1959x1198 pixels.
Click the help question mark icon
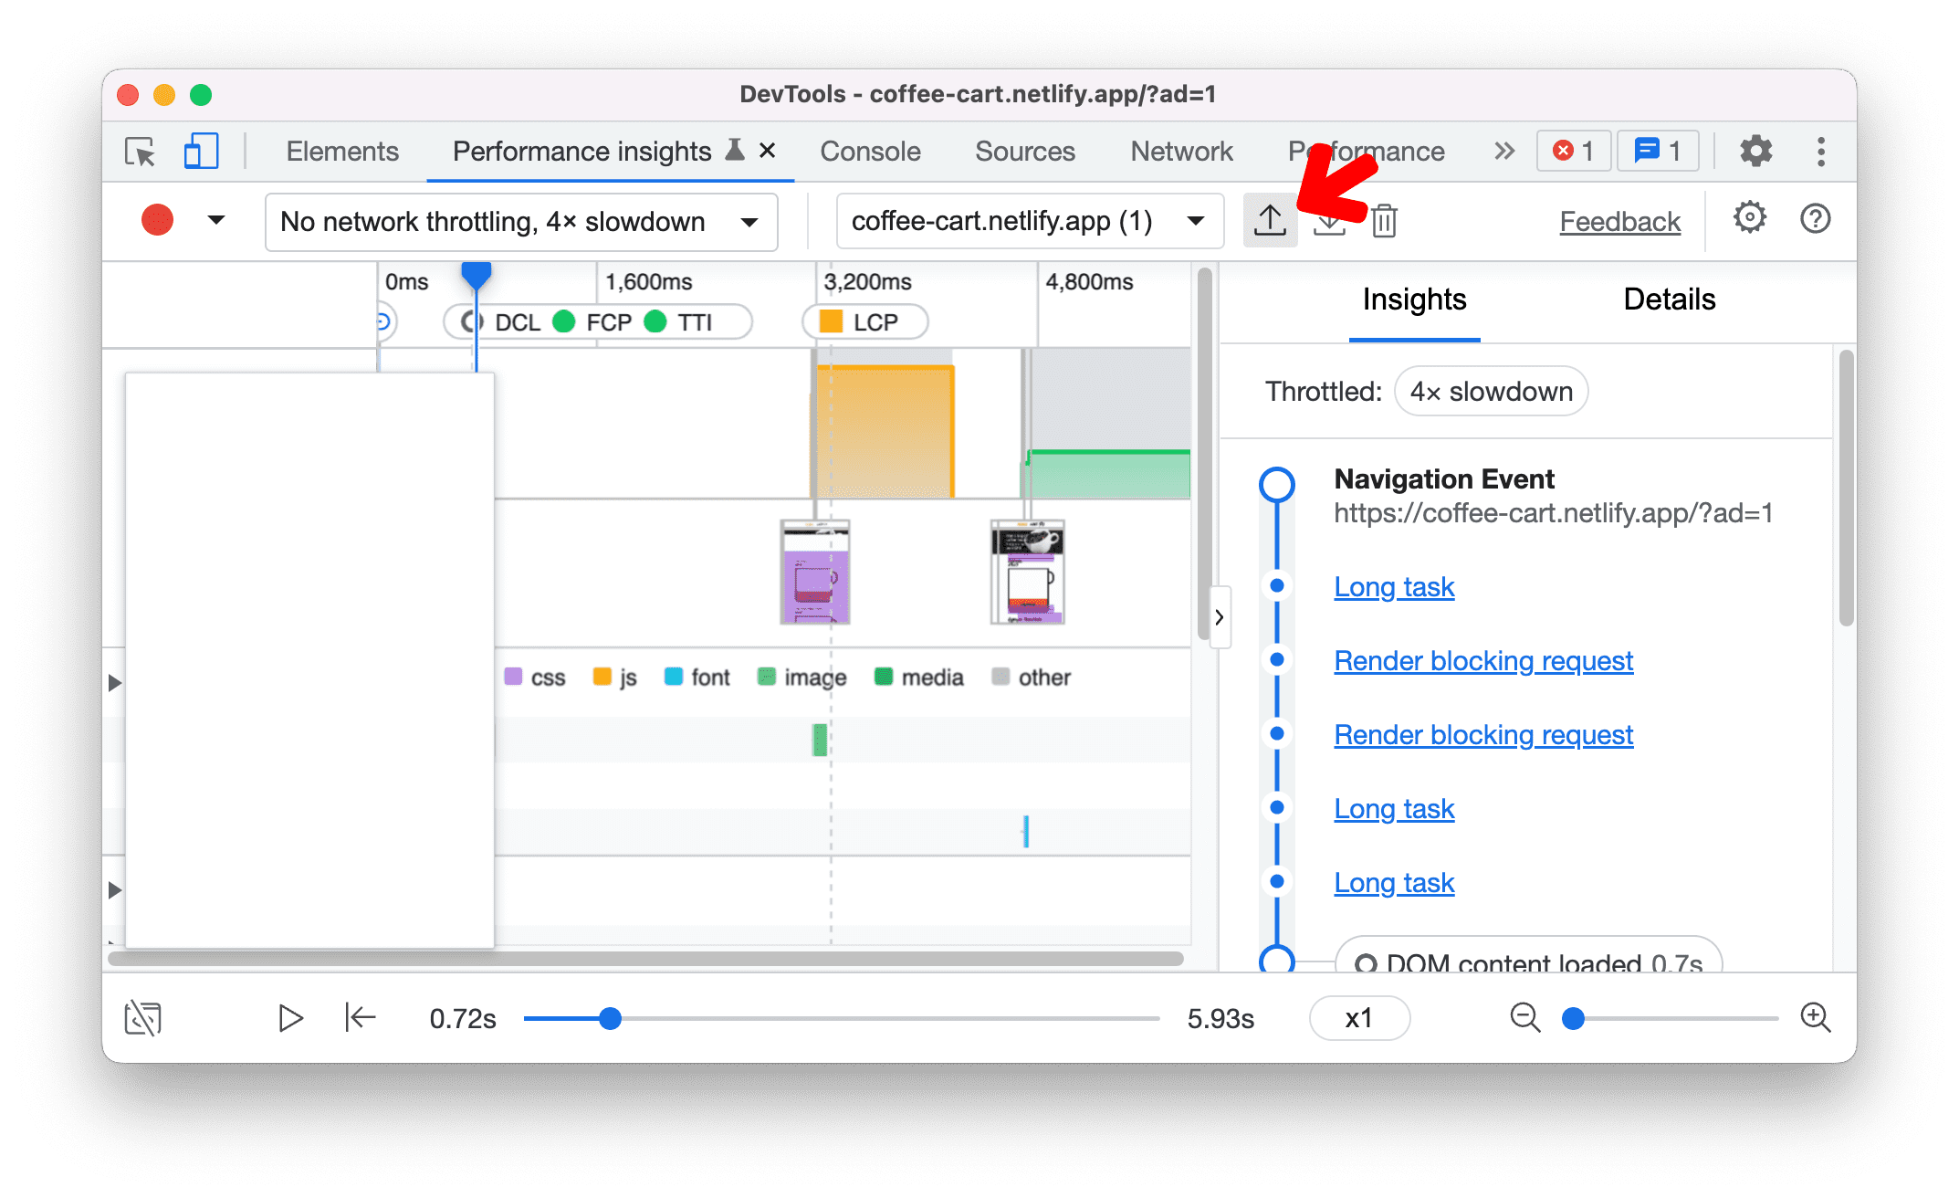click(1817, 220)
